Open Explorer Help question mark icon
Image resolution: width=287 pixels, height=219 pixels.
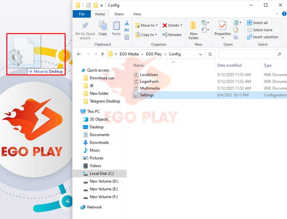[x=285, y=14]
